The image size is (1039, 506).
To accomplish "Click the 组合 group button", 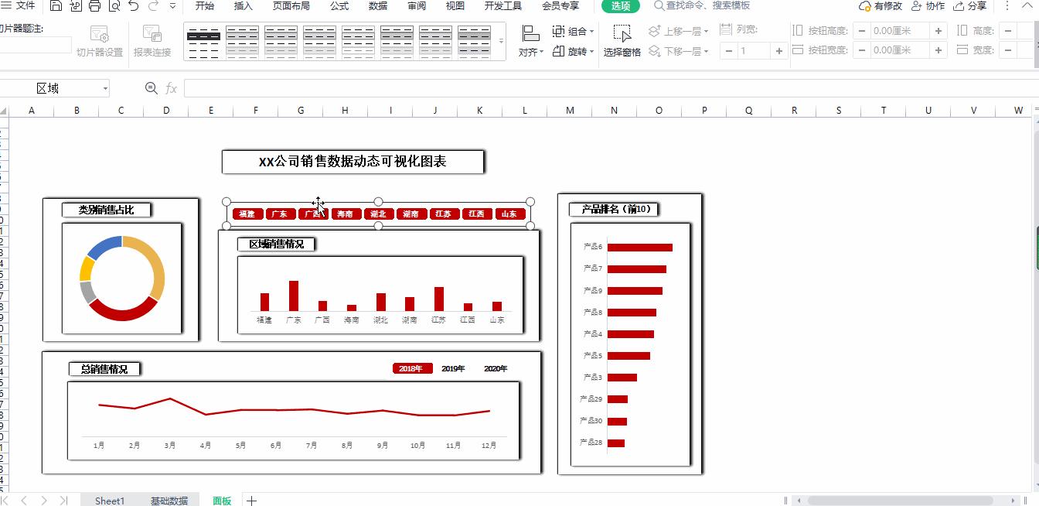I will click(571, 31).
